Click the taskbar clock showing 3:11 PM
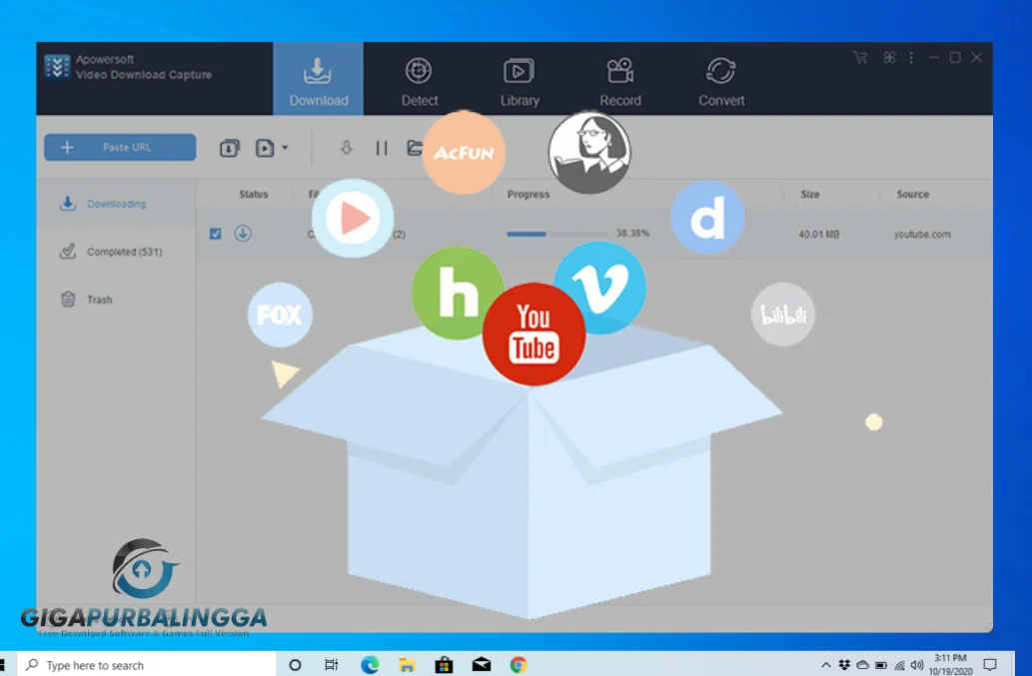This screenshot has width=1032, height=676. (950, 664)
